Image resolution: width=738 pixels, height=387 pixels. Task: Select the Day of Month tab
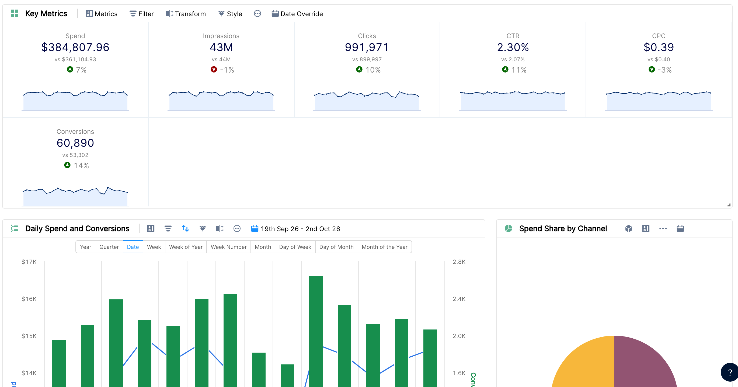(x=336, y=247)
